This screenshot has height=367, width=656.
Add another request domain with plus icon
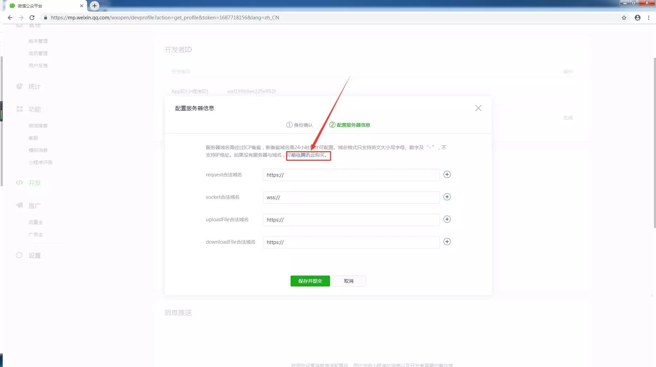447,174
